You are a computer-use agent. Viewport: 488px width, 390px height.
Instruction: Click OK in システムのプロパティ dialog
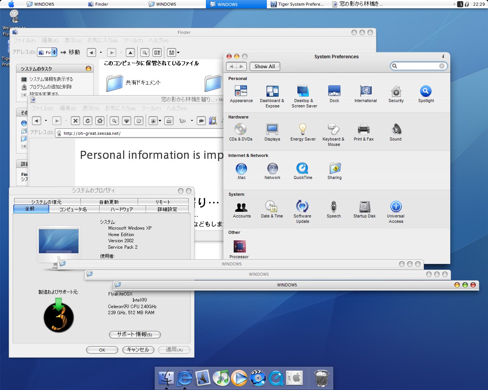click(102, 350)
